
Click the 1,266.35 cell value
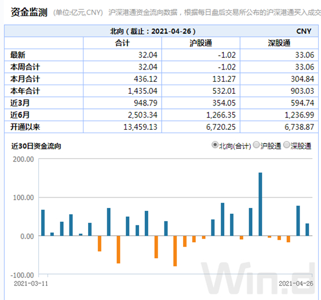[221, 115]
